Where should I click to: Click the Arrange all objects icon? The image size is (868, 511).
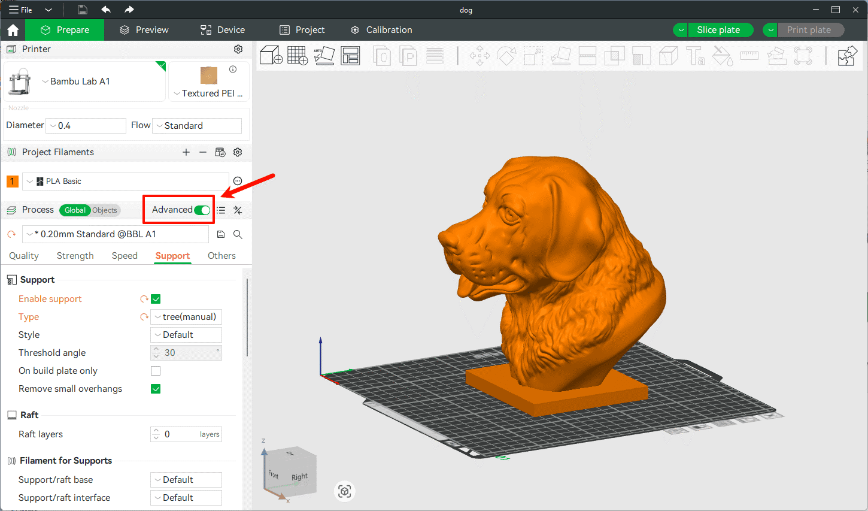(350, 56)
